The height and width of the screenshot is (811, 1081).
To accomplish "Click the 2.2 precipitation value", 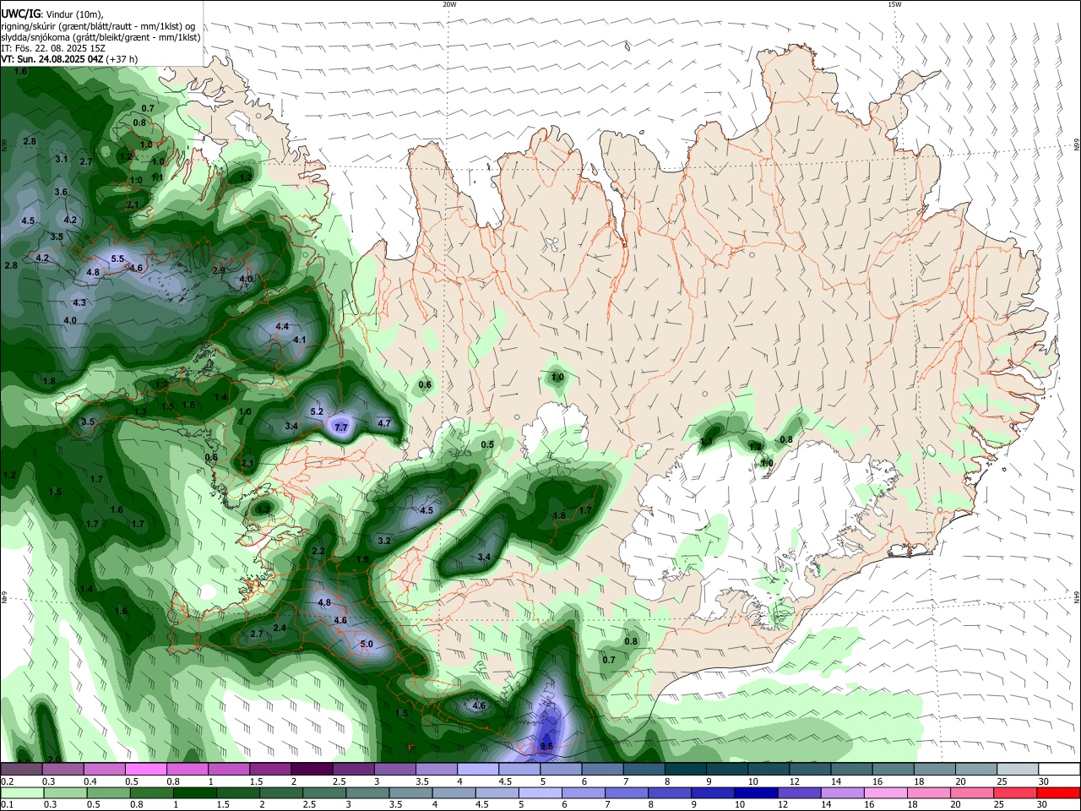I will tap(318, 551).
